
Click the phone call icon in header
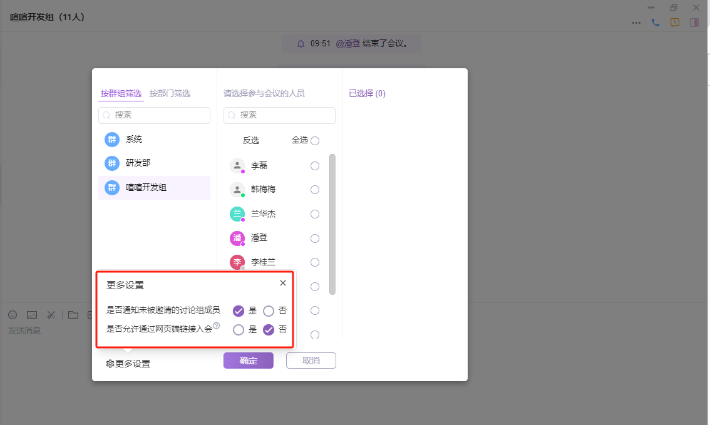pyautogui.click(x=656, y=23)
